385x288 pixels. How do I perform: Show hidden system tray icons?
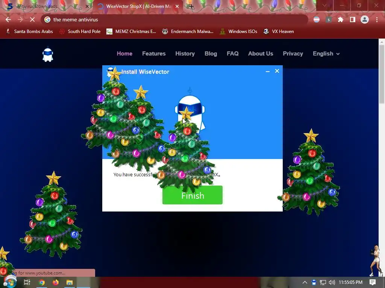point(305,282)
